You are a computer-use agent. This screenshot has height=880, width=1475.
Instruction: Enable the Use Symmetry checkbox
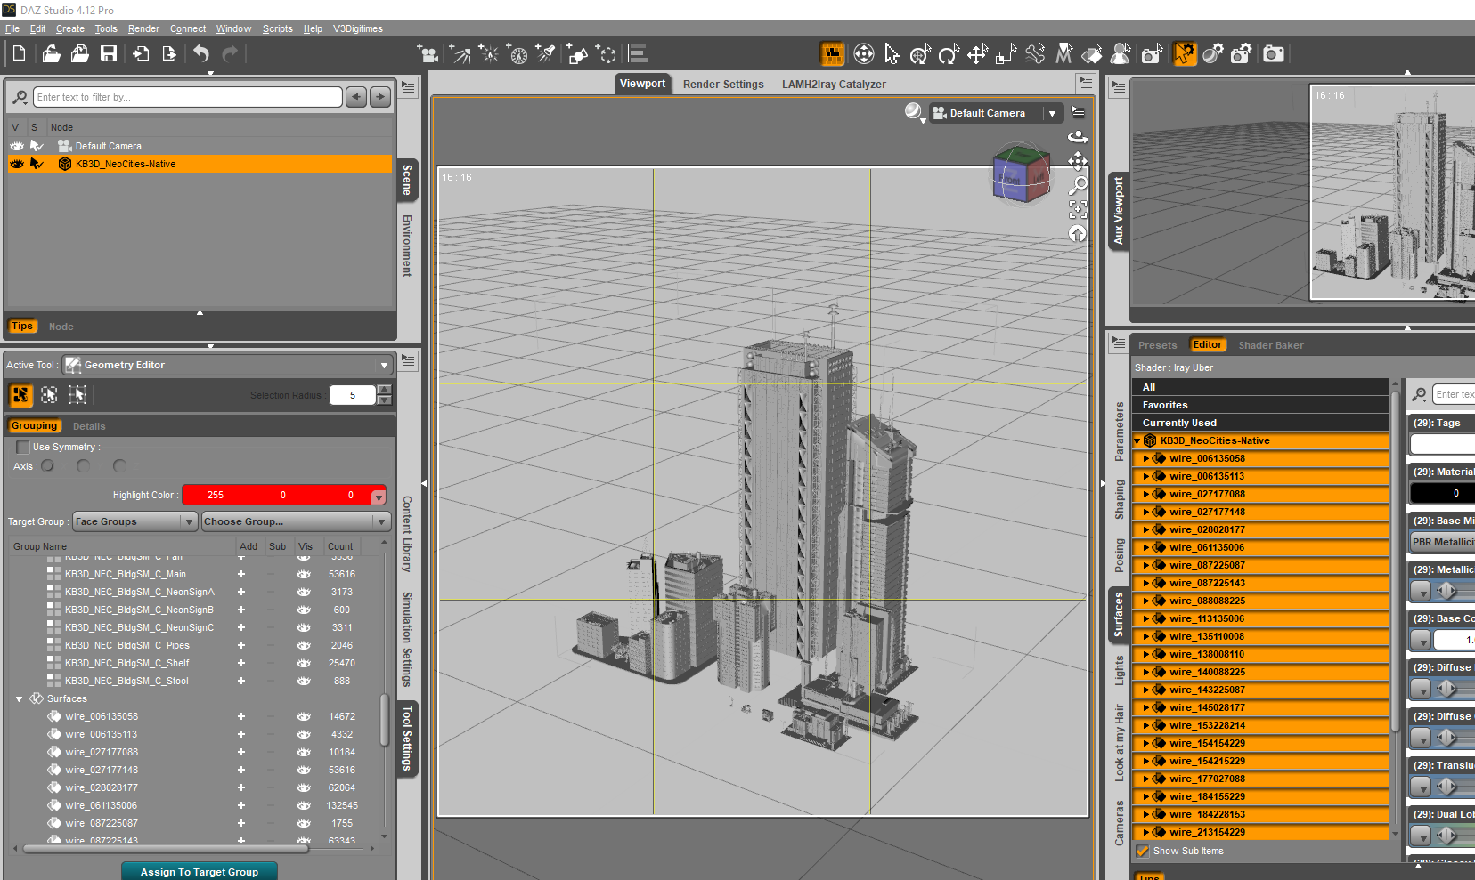point(23,447)
